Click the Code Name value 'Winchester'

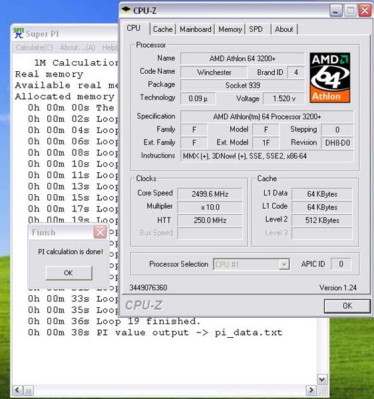(x=214, y=72)
